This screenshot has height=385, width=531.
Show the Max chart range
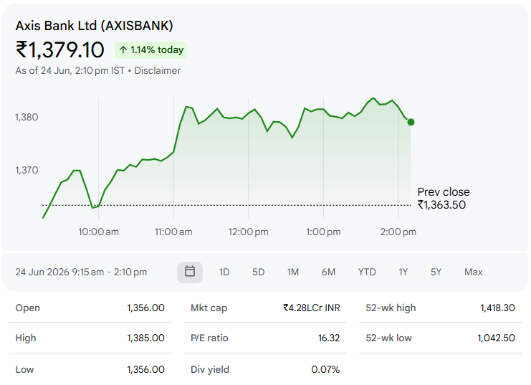pos(474,272)
